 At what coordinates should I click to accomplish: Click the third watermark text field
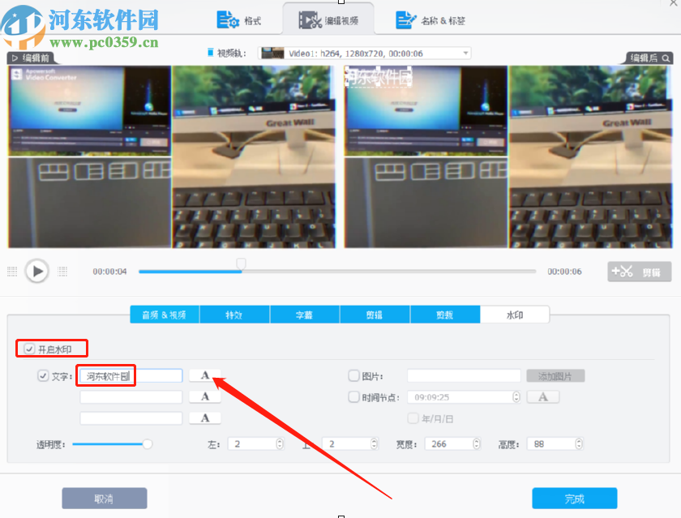click(131, 418)
